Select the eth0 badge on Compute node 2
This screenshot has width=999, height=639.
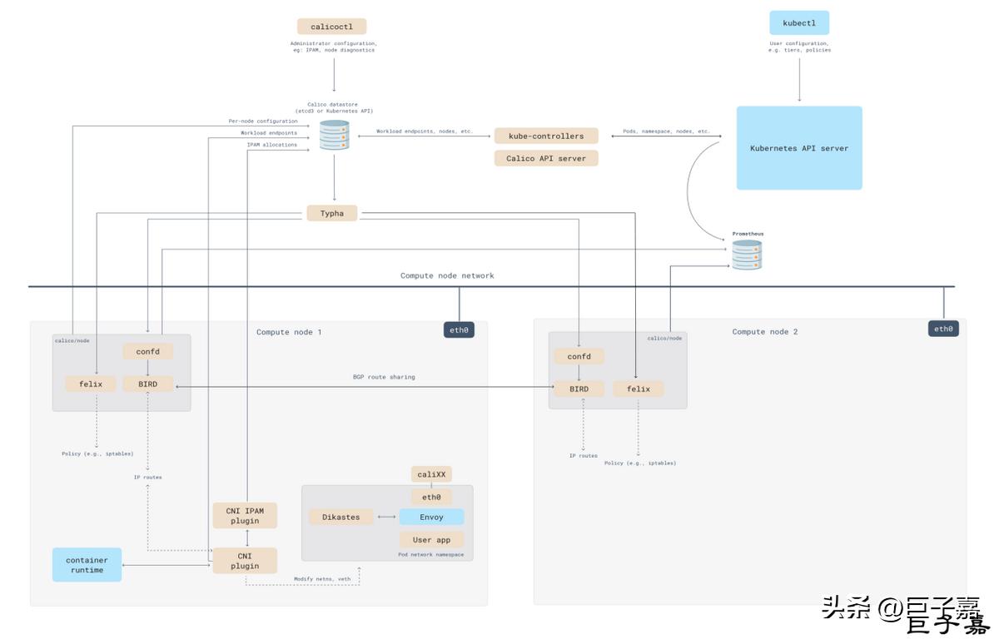click(943, 328)
